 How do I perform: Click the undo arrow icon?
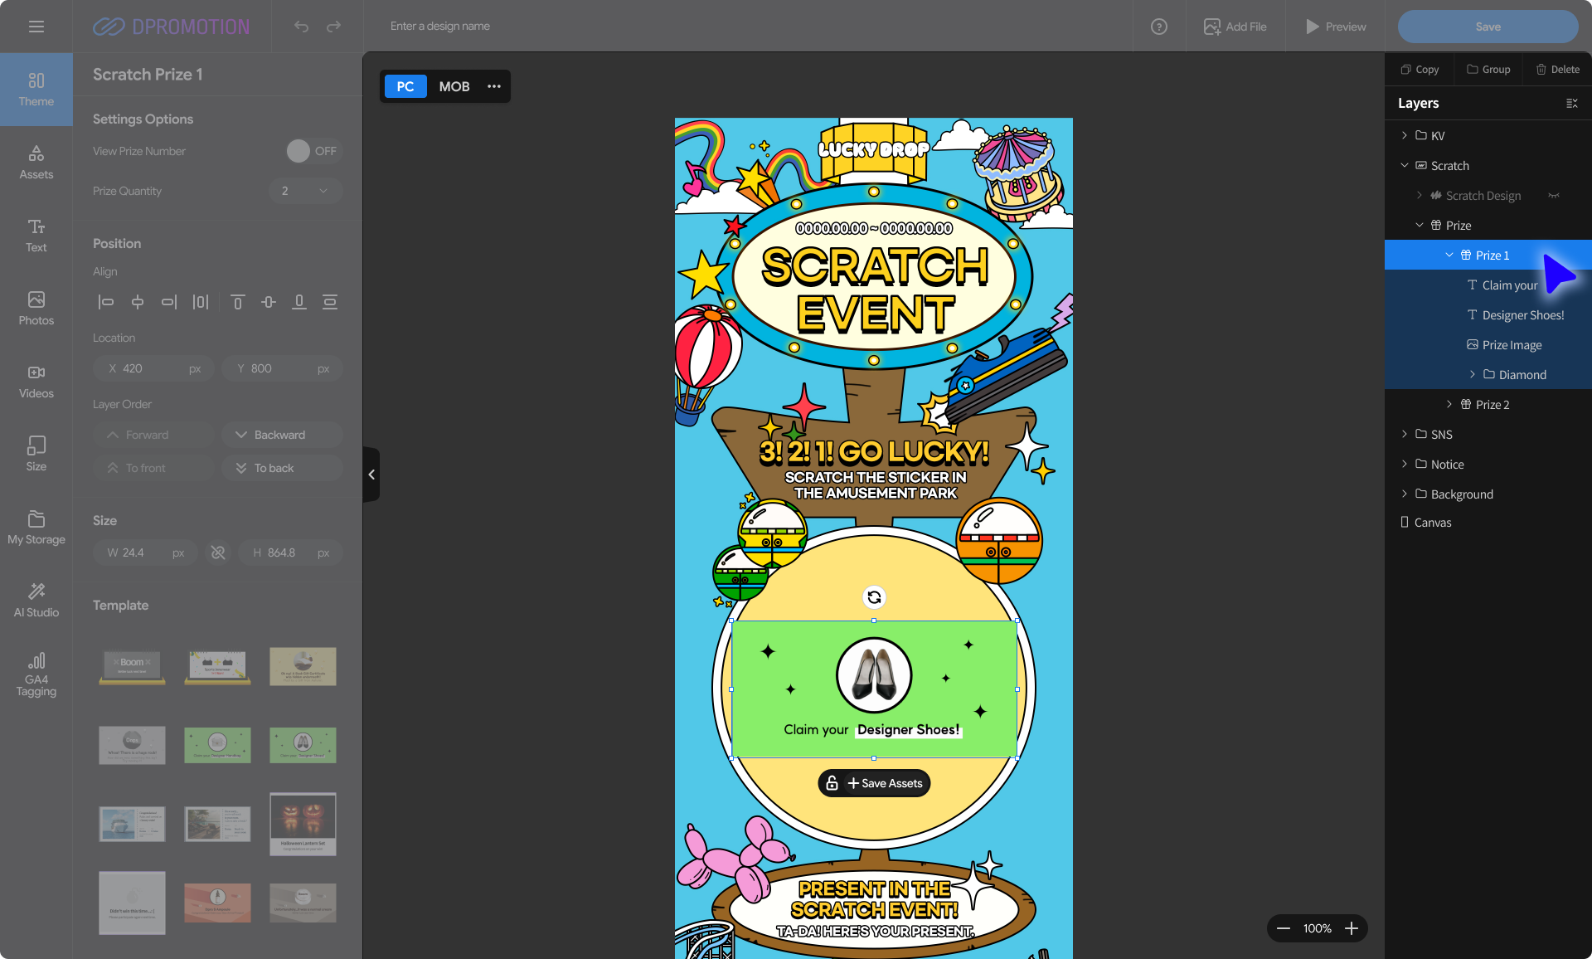coord(301,27)
